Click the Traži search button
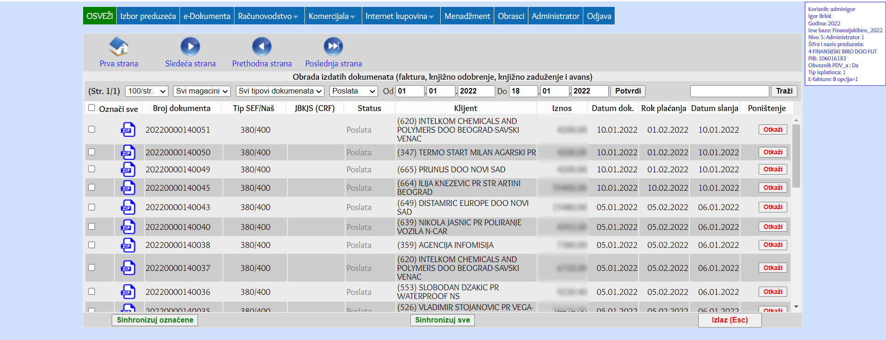This screenshot has width=886, height=340. (x=784, y=91)
